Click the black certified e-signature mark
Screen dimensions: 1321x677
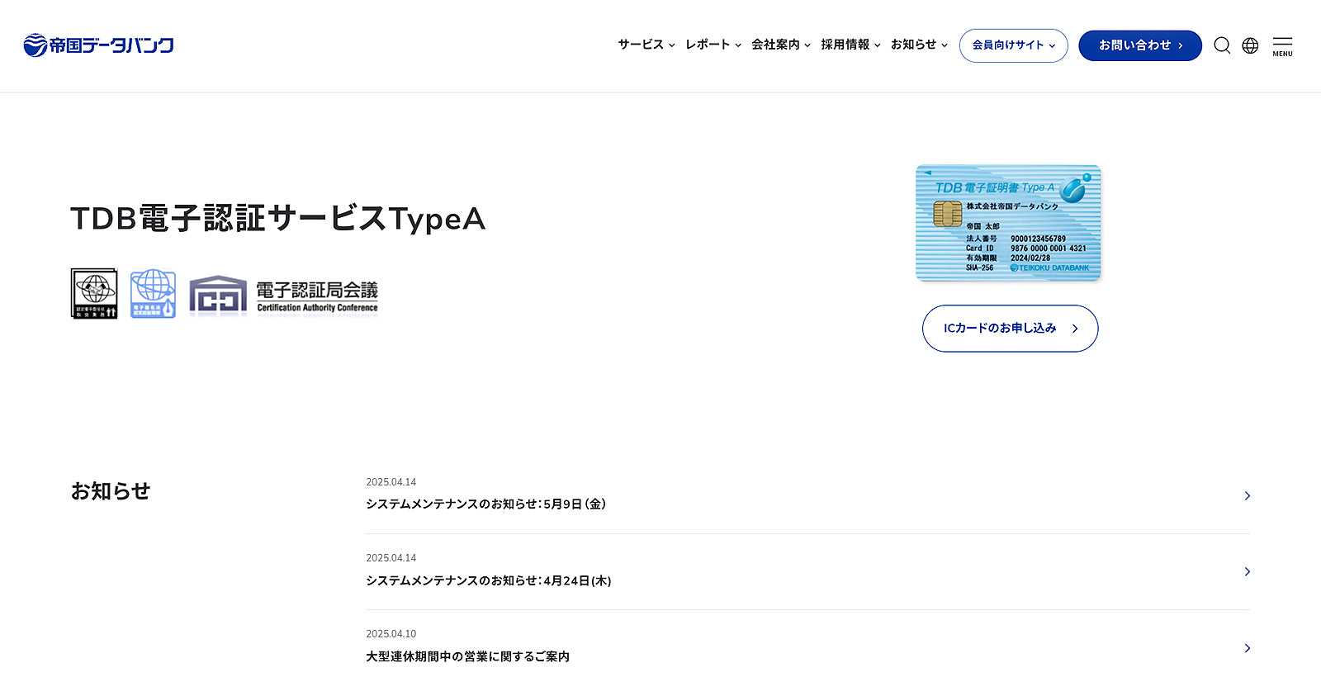(x=94, y=293)
